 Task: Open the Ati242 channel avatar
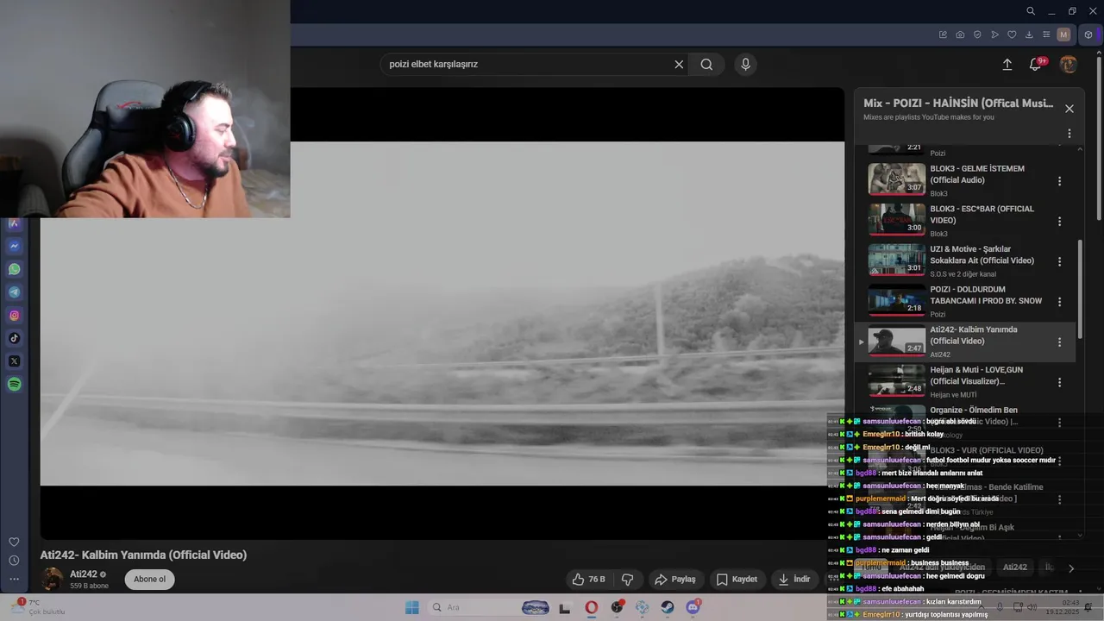(53, 580)
